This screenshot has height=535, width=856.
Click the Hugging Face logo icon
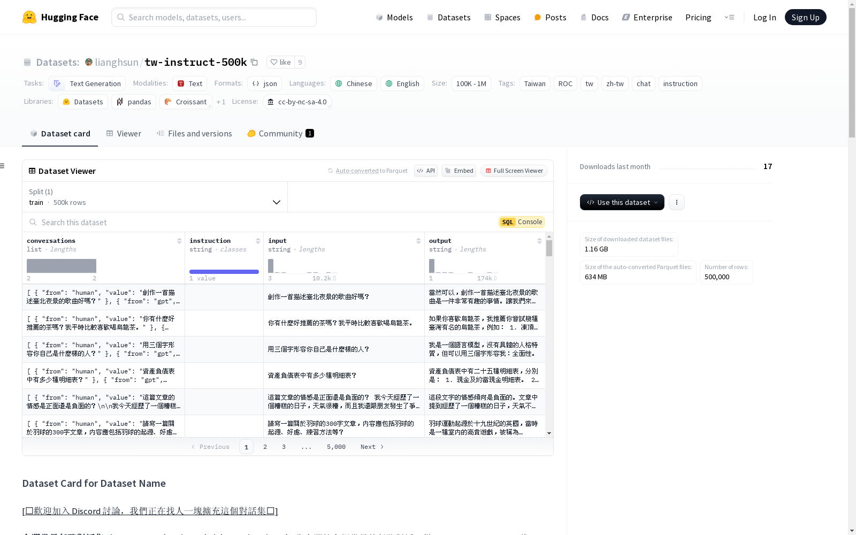(29, 17)
